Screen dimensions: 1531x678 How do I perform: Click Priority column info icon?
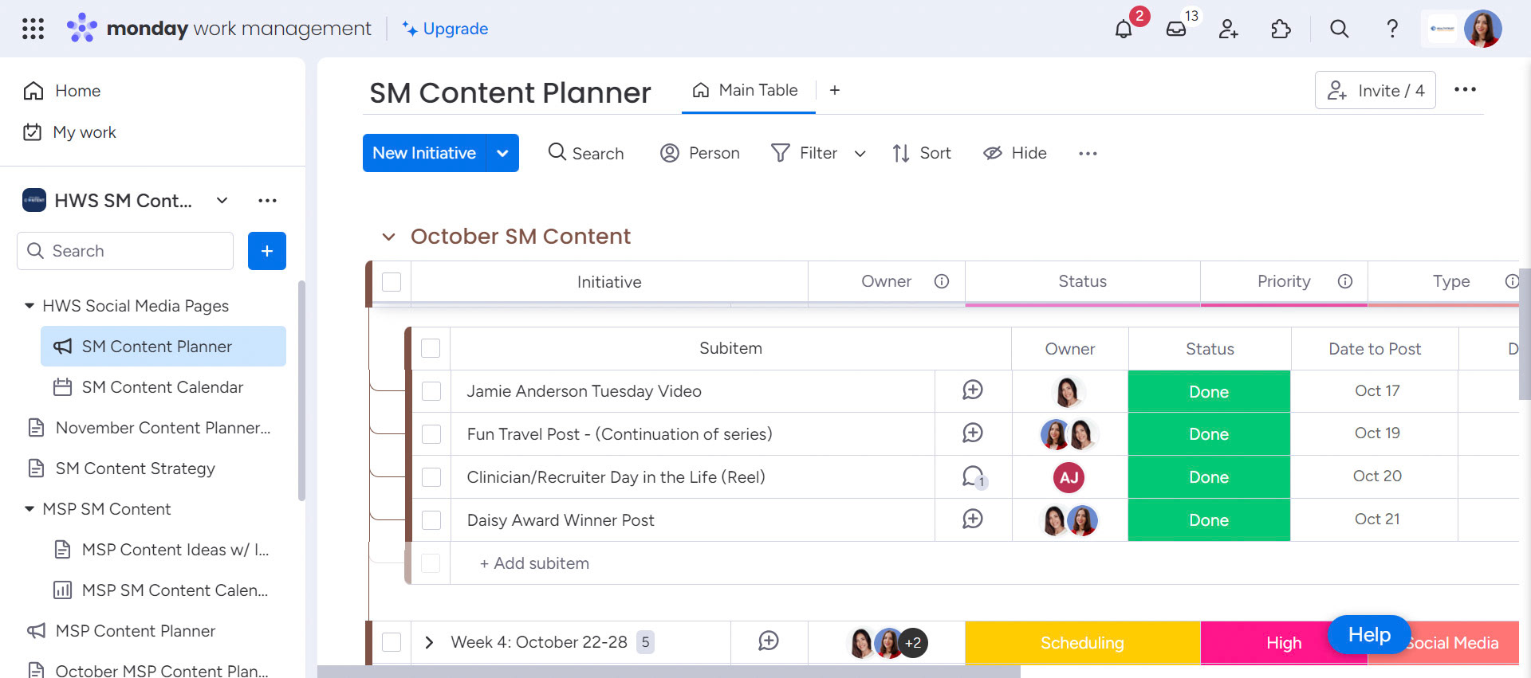[1345, 281]
